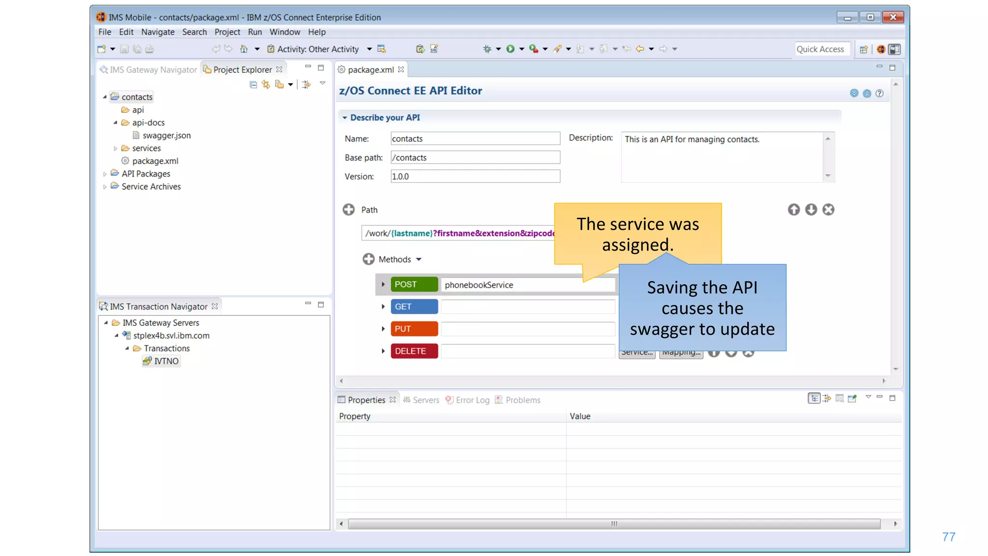Click the red DELETE method button

point(414,351)
